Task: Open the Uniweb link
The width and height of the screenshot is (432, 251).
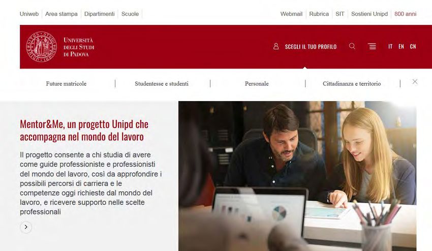Action: (x=29, y=14)
